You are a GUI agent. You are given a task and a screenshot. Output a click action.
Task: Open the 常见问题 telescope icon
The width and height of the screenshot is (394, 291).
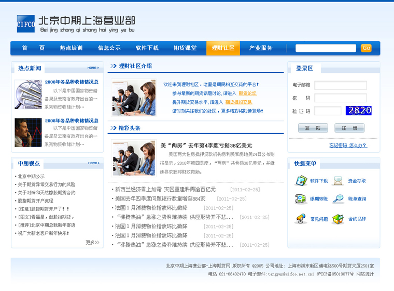point(301,219)
